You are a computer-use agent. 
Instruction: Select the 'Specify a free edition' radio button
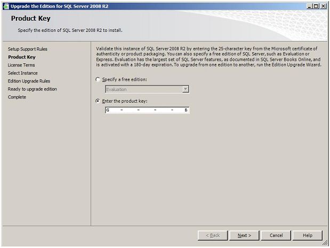[98, 79]
